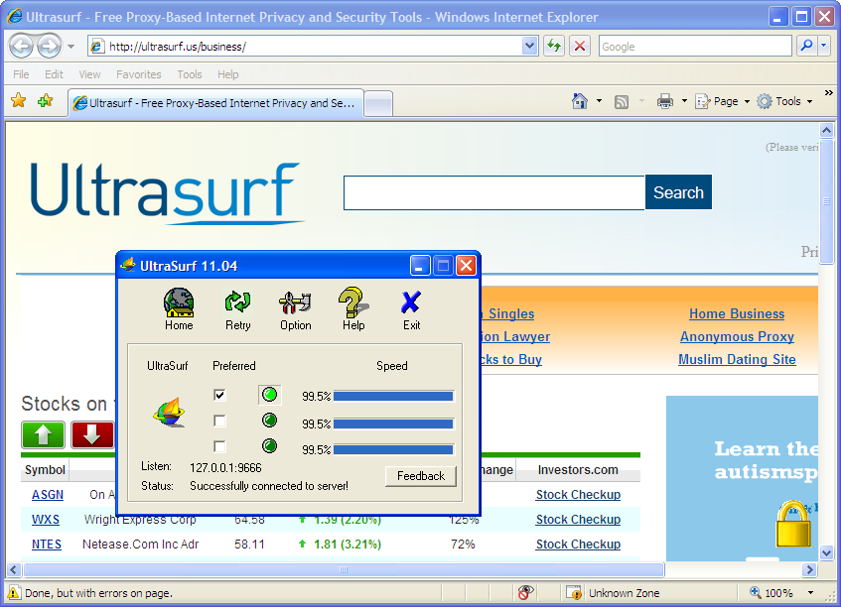This screenshot has width=841, height=607.
Task: Enable the third Preferred server checkbox
Action: tap(219, 446)
